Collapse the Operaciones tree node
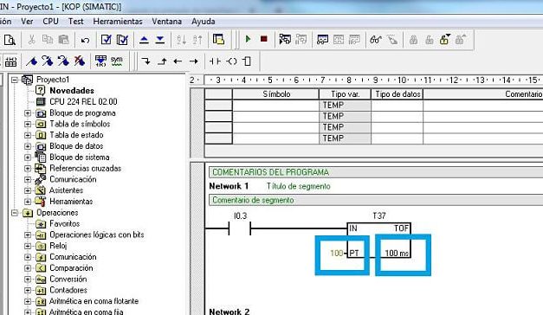The width and height of the screenshot is (543, 315). pos(15,213)
